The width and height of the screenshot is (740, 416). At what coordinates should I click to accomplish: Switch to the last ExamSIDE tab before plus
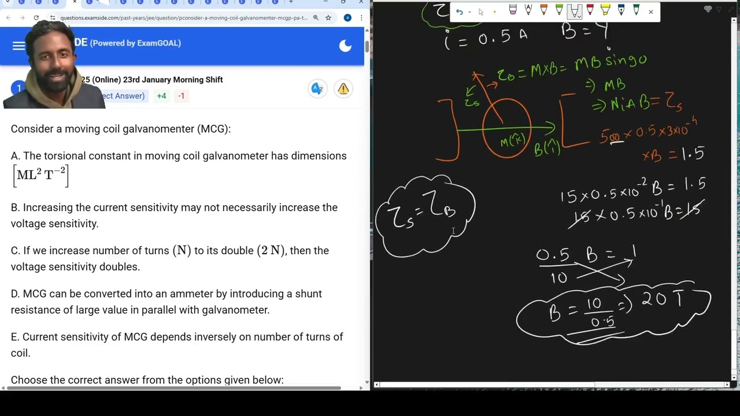(x=275, y=2)
